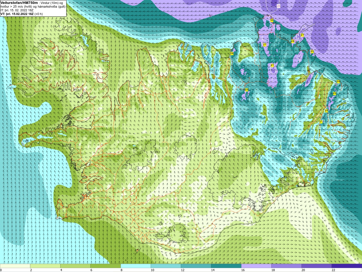362x272 pixels.
Task: Click the legend scale value 4
Action: [x=61, y=270]
